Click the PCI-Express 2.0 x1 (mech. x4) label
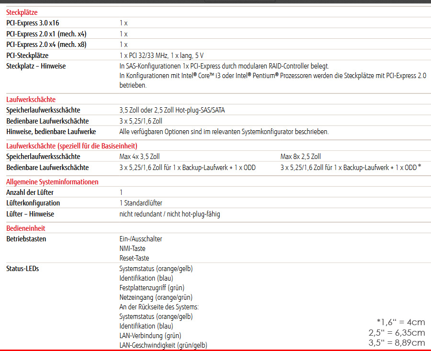This screenshot has height=351, width=431. [x=46, y=34]
